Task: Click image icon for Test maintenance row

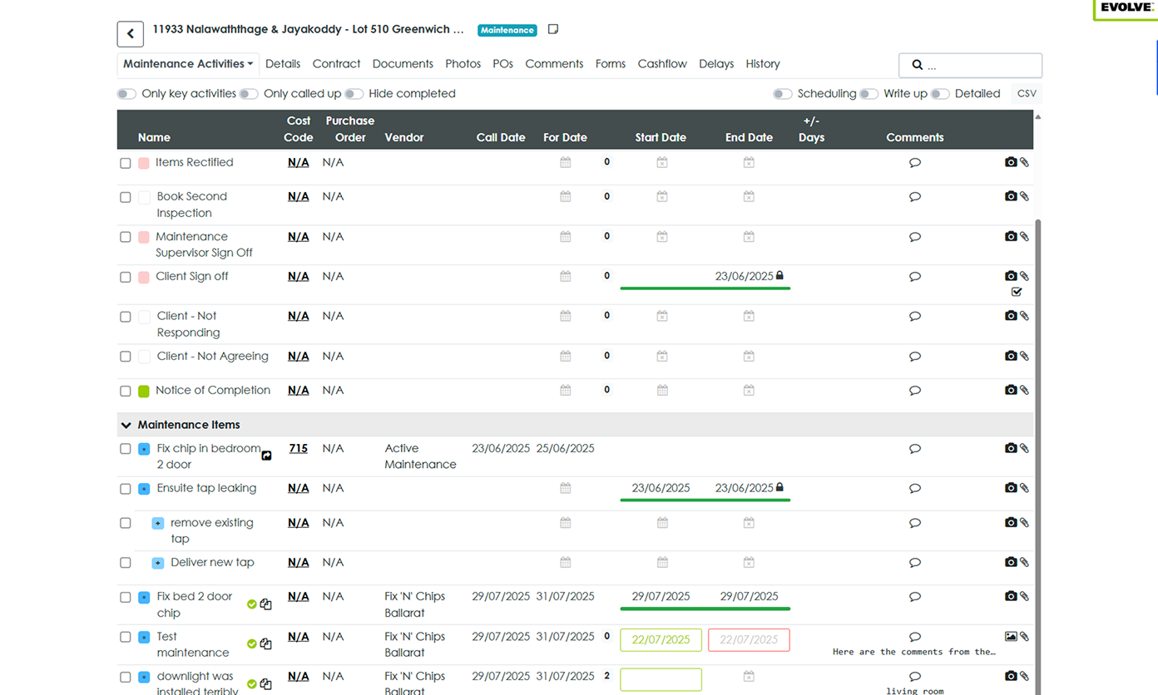Action: [x=1011, y=637]
